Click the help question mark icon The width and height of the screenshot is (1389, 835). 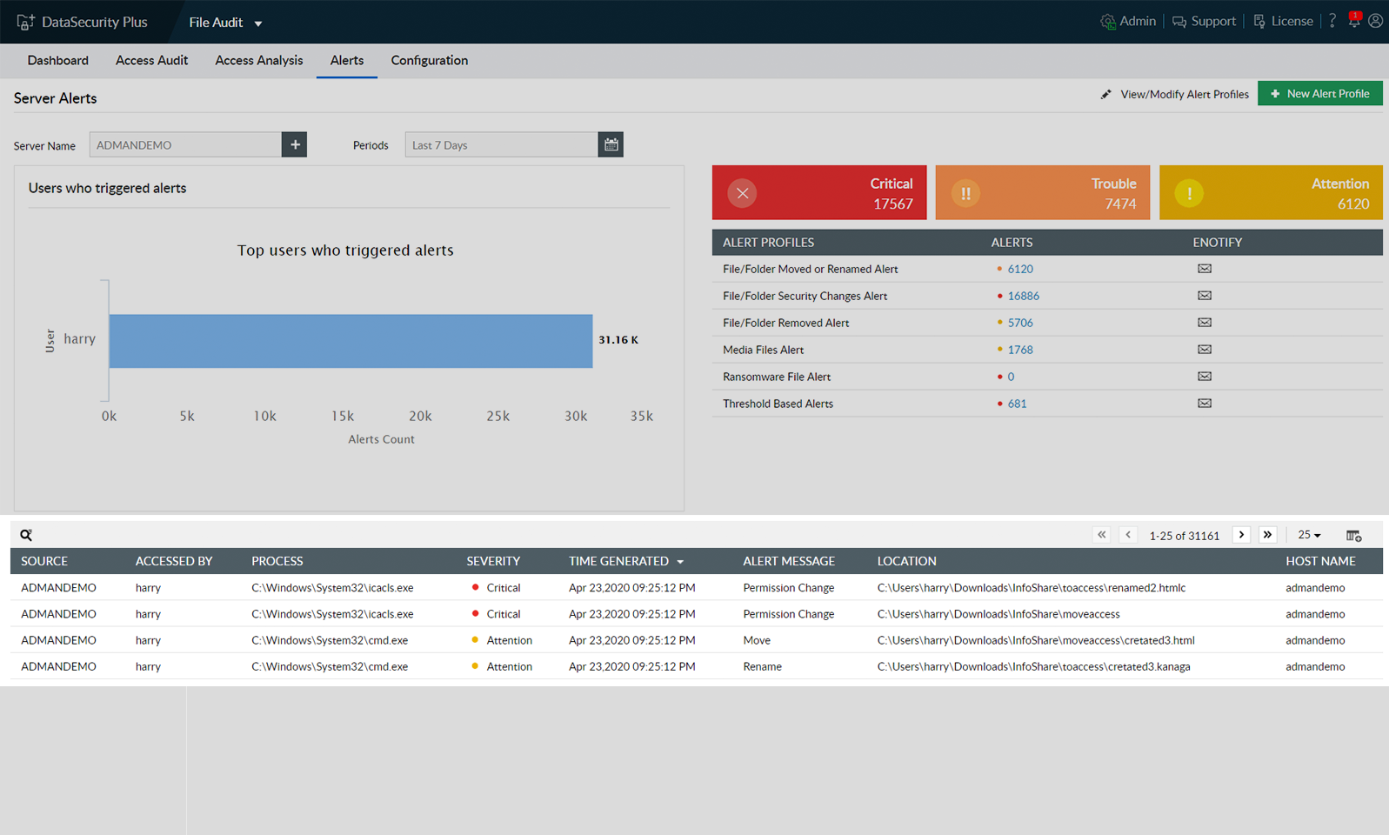(1332, 21)
